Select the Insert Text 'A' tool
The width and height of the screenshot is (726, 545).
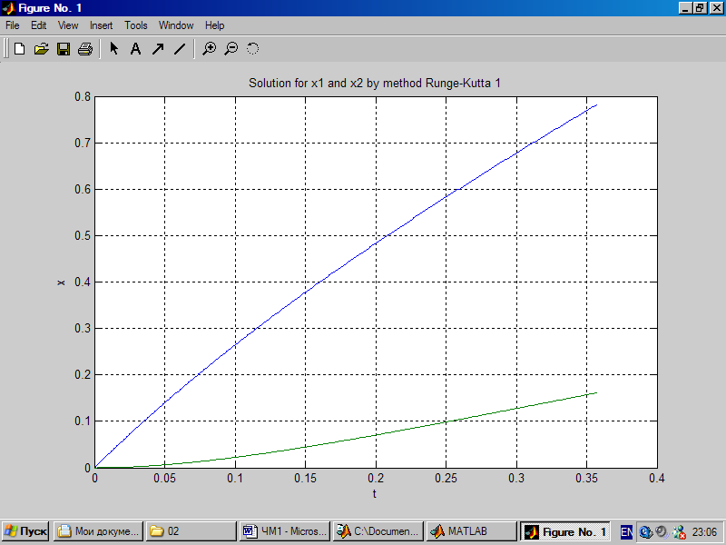click(x=135, y=49)
